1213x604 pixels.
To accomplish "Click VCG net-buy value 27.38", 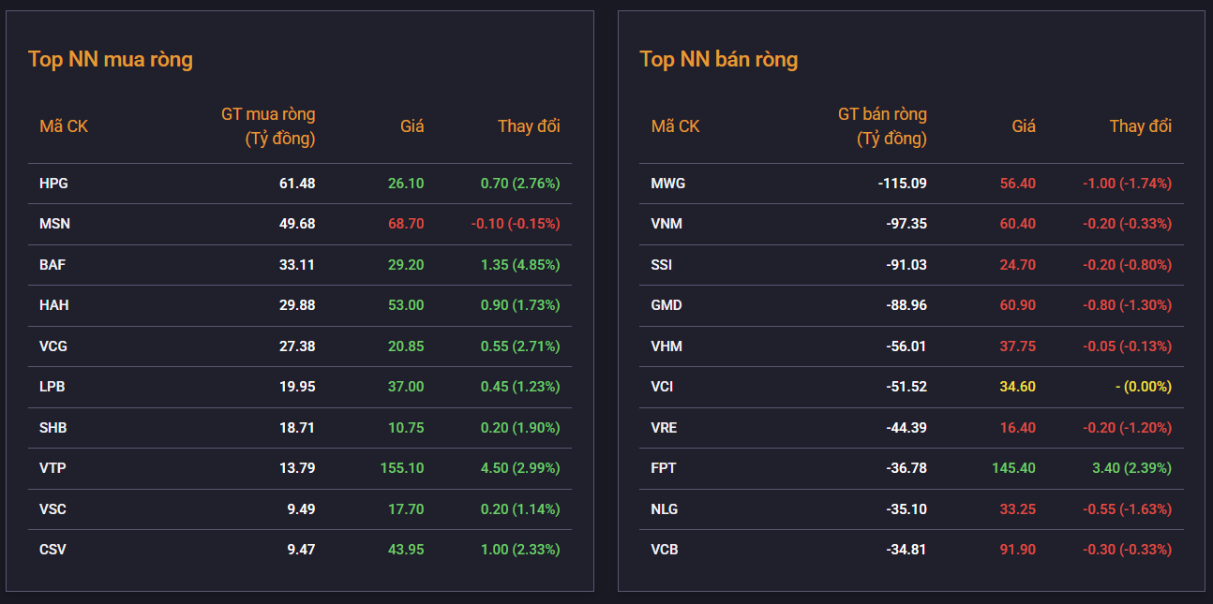I will pyautogui.click(x=297, y=346).
